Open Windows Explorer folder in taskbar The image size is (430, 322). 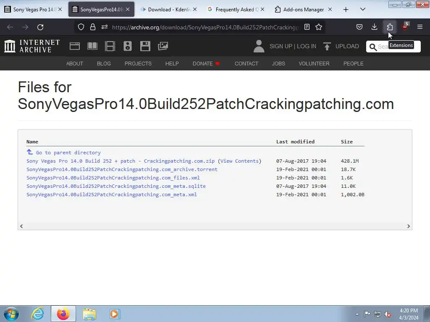tap(90, 314)
